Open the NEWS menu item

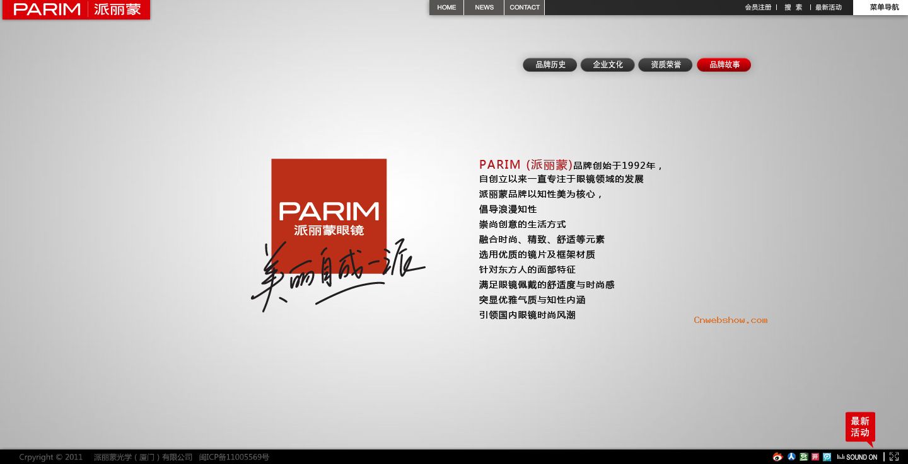[x=484, y=8]
